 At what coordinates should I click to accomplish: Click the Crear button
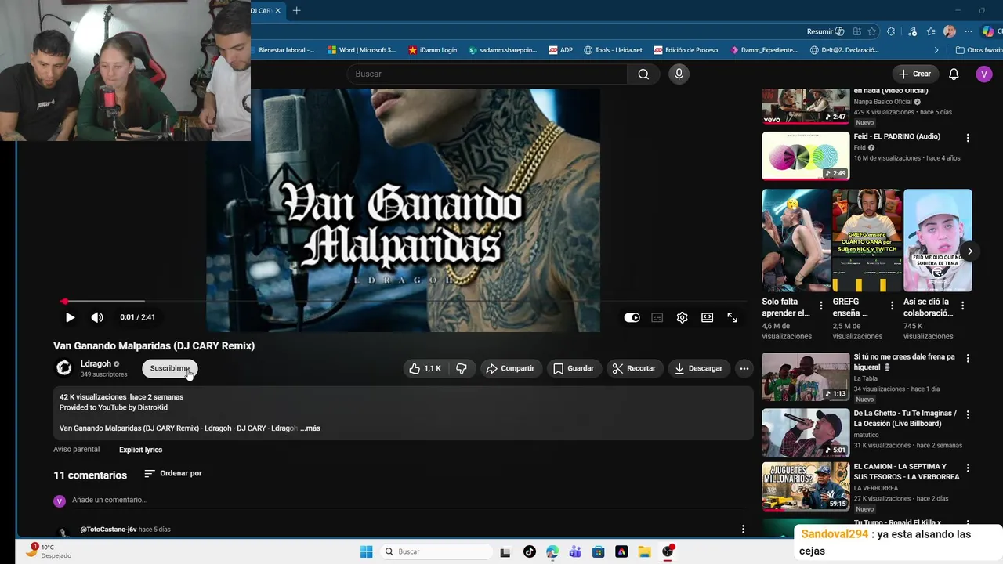click(915, 74)
